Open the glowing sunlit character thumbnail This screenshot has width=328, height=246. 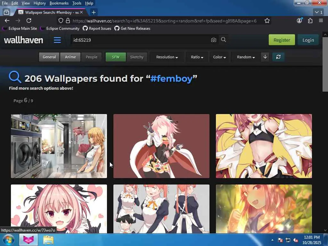tap(264, 209)
